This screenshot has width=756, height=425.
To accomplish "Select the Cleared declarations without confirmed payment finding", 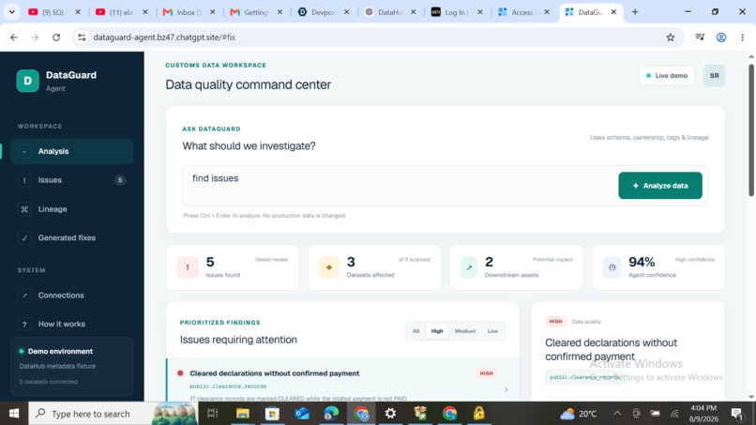I will (342, 380).
